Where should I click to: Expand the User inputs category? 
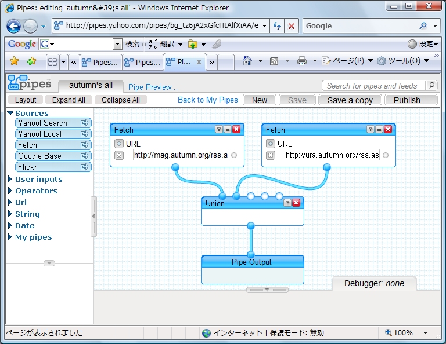coord(10,179)
